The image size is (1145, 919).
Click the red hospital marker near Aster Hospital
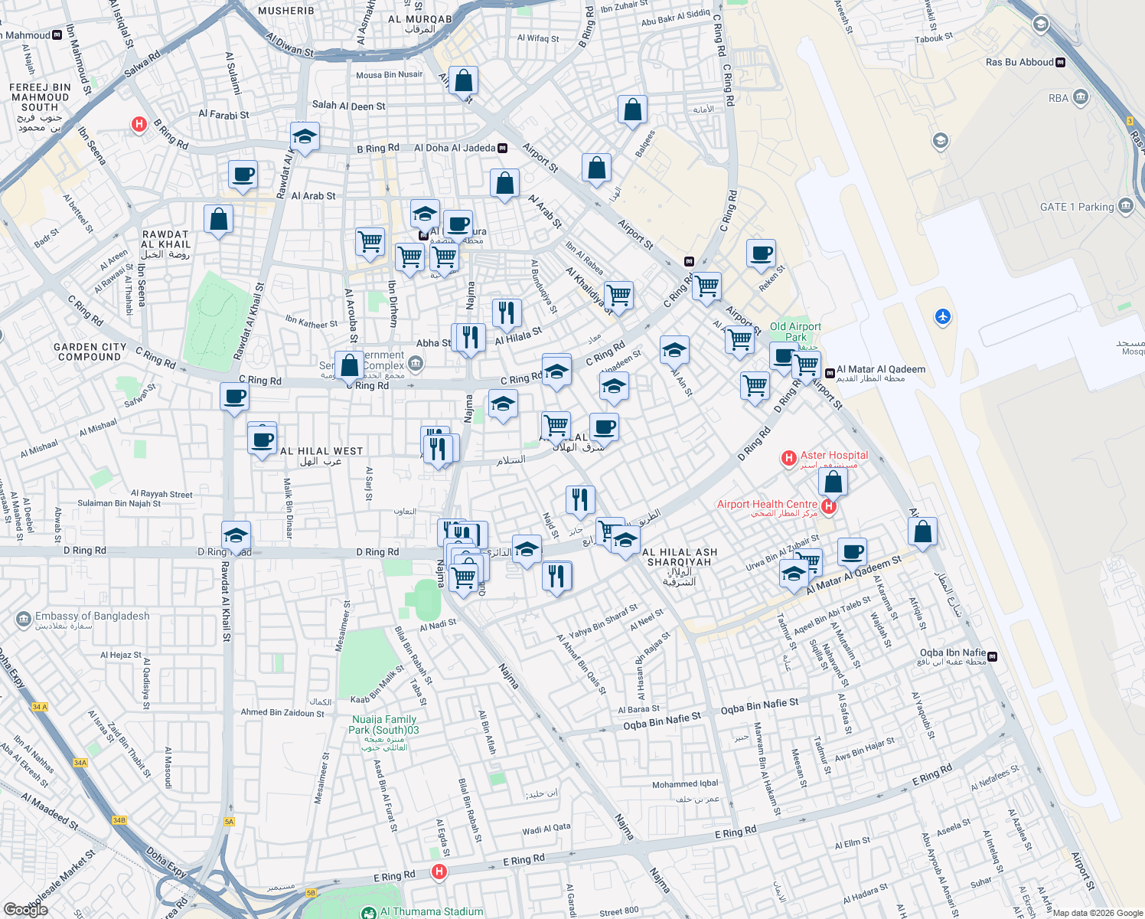pos(788,458)
